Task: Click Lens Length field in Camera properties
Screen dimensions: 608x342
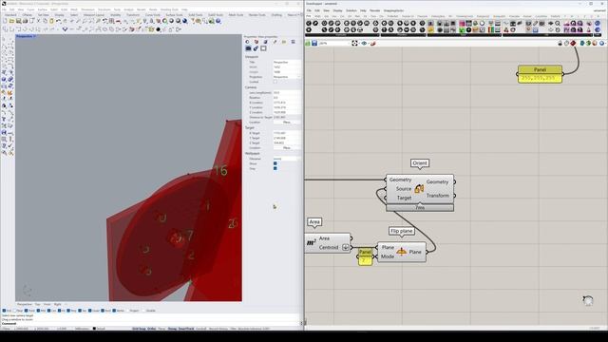Action: coord(287,93)
